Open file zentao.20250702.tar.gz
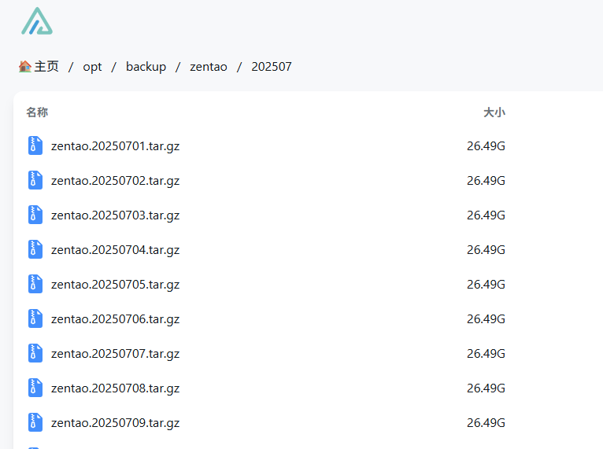Screen dimensions: 603x449 tap(116, 181)
